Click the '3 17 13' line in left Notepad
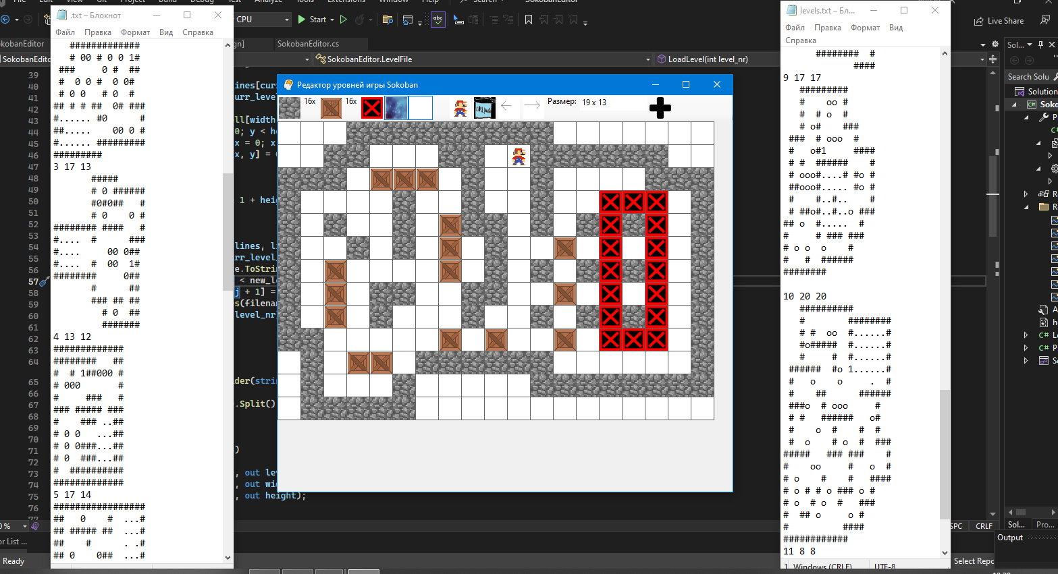 click(72, 167)
